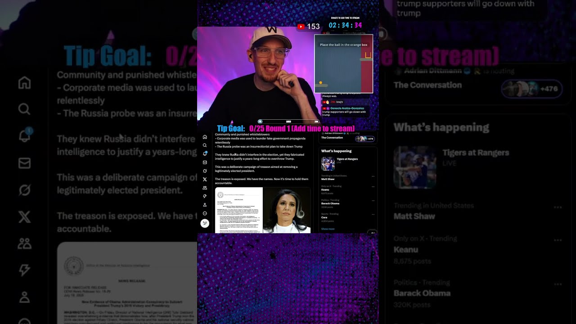Select the lightning bolt in the small sharp sidebar
This screenshot has width=576, height=324.
tap(205, 196)
